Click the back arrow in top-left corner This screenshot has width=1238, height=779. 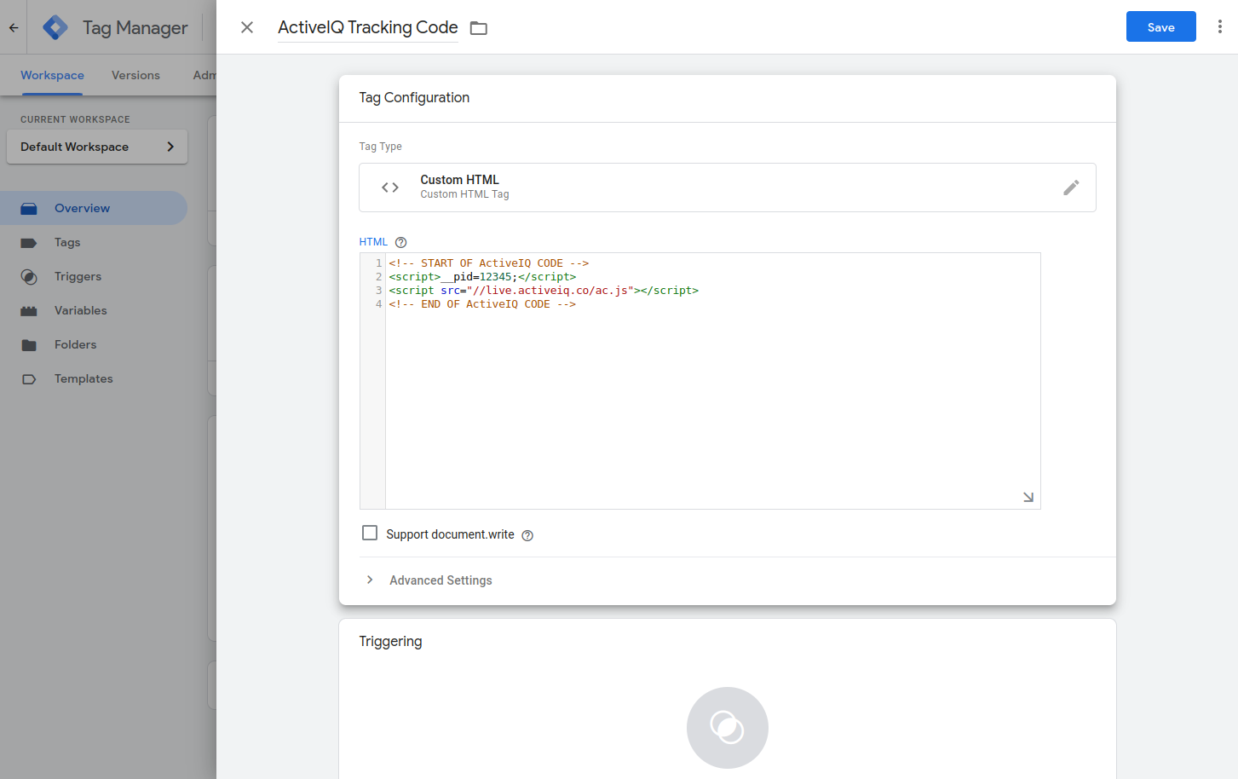coord(14,27)
